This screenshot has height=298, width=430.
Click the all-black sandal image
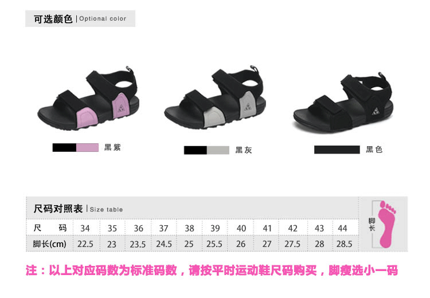pos(343,103)
